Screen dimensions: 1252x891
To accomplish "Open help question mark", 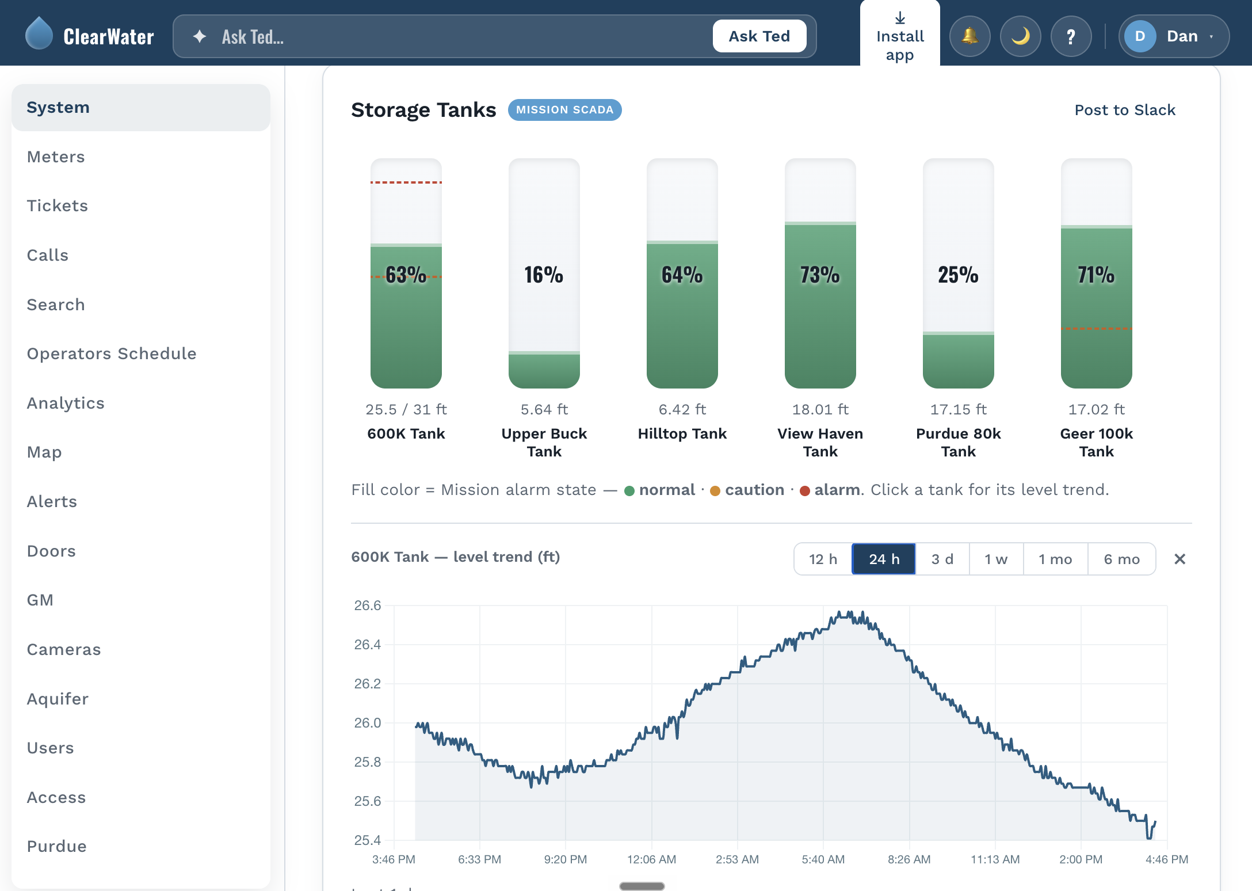I will [x=1071, y=36].
